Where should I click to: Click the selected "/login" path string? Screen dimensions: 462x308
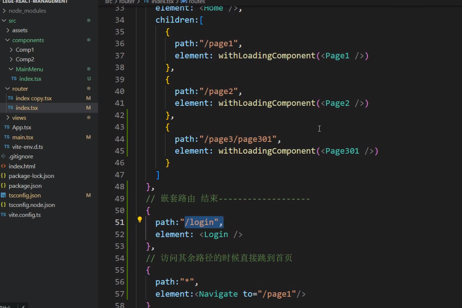point(202,222)
